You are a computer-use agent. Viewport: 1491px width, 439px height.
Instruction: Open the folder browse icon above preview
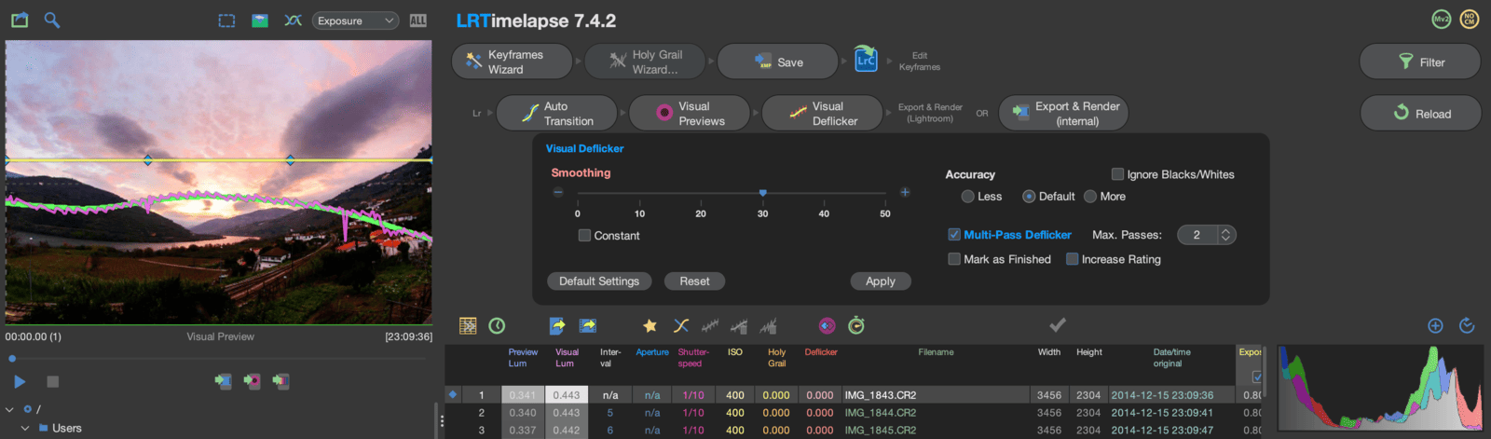pos(20,20)
